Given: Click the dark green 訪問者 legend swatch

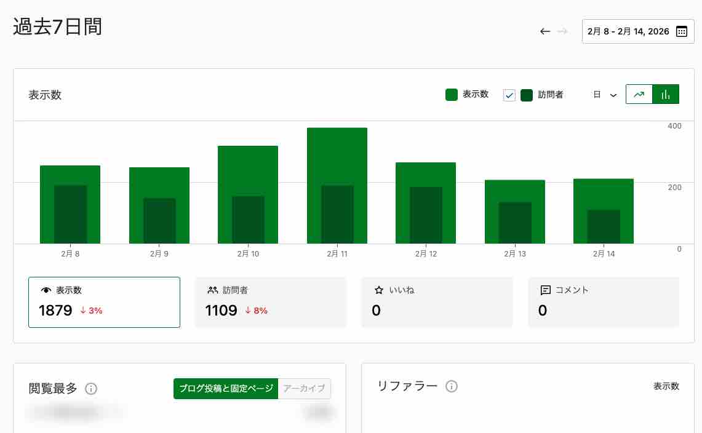Looking at the screenshot, I should coord(527,95).
